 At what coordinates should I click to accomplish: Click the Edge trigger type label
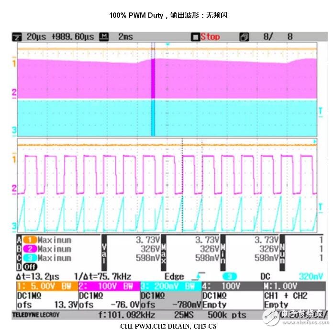tap(174, 277)
